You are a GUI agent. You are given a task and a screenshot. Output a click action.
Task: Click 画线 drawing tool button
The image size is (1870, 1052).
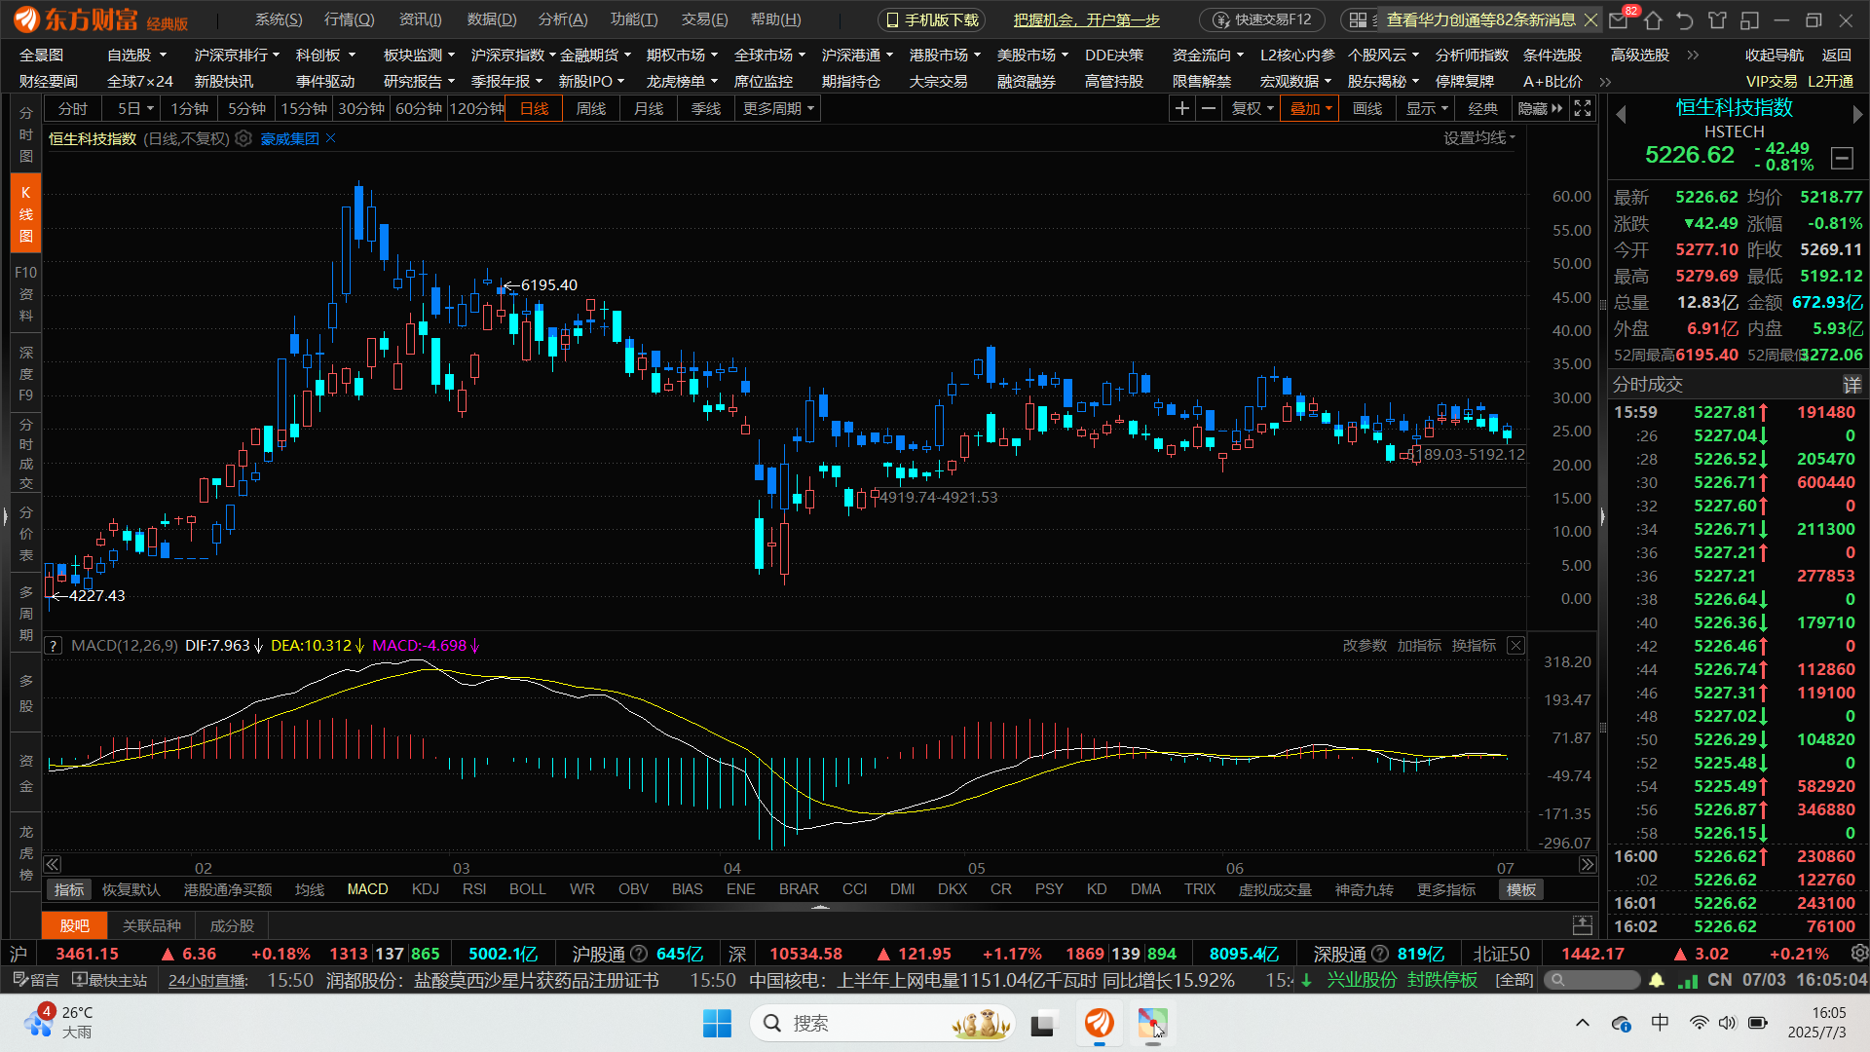coord(1367,108)
